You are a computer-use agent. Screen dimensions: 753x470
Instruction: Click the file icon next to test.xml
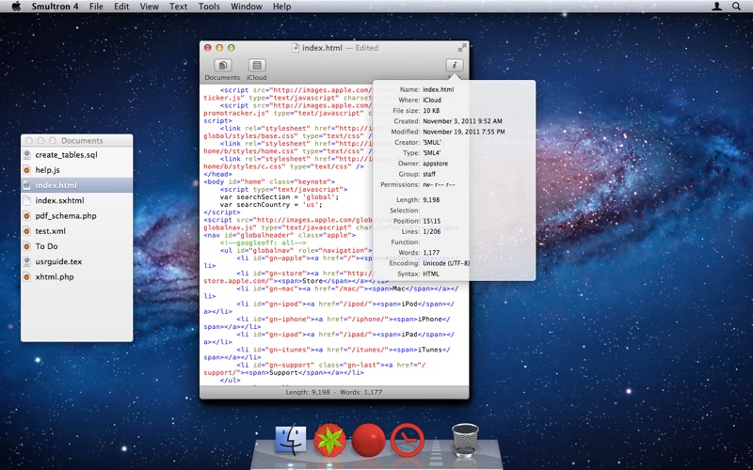click(27, 231)
